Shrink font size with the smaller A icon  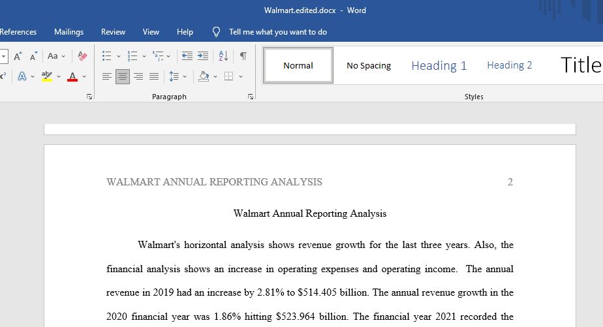[34, 56]
